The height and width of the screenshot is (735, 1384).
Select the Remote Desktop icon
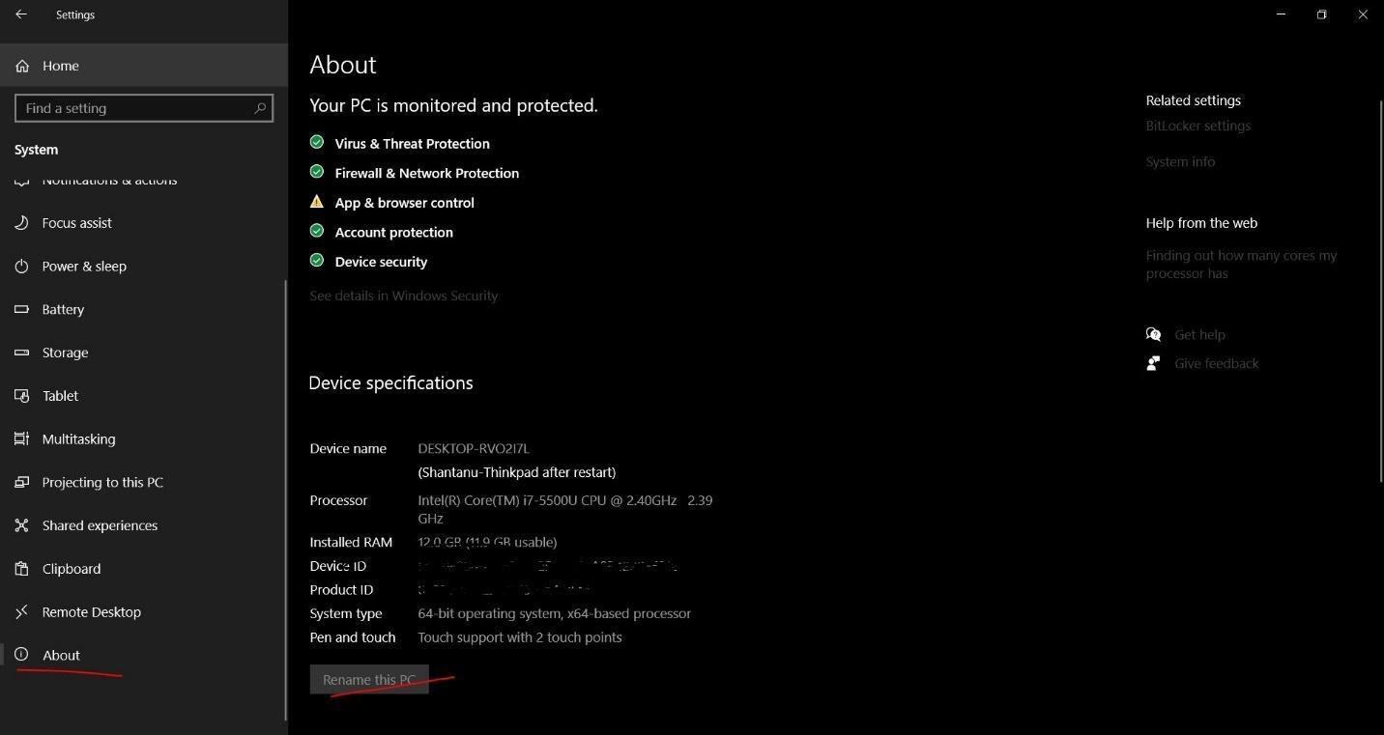[21, 611]
